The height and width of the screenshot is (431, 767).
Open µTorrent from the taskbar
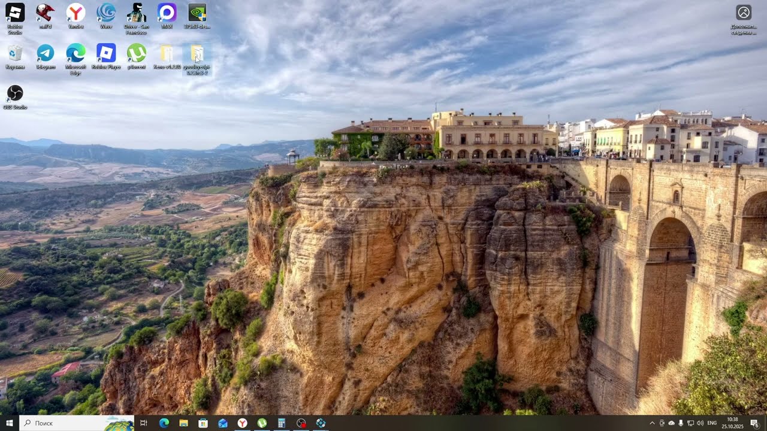pos(262,423)
